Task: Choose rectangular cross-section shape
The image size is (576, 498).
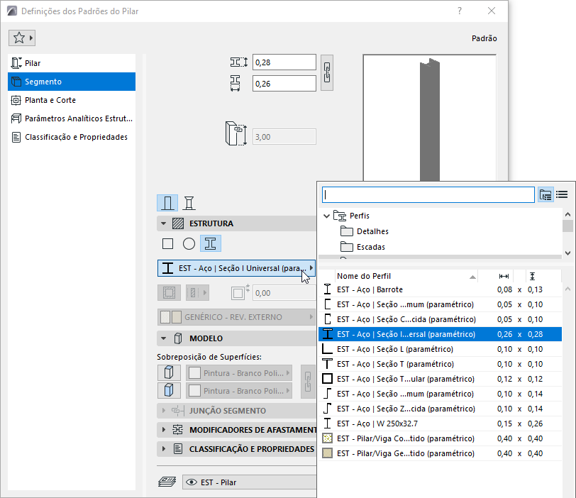Action: pyautogui.click(x=168, y=243)
